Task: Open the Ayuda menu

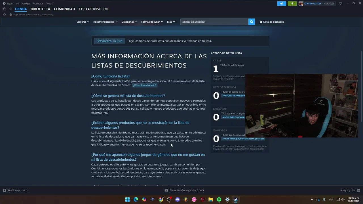Action: (x=49, y=3)
